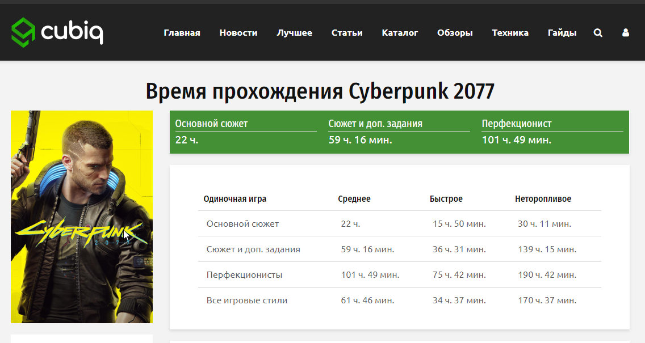The height and width of the screenshot is (343, 645).
Task: Click the 61 ч. 46 мин. cell
Action: tap(368, 300)
